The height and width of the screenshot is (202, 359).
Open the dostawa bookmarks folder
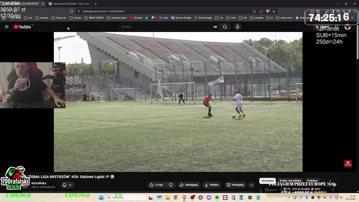tap(257, 18)
